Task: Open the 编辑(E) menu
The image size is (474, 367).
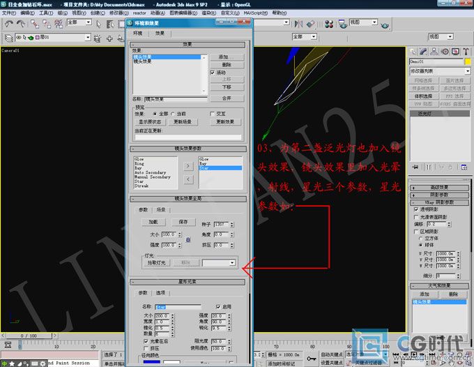Action: pos(27,13)
